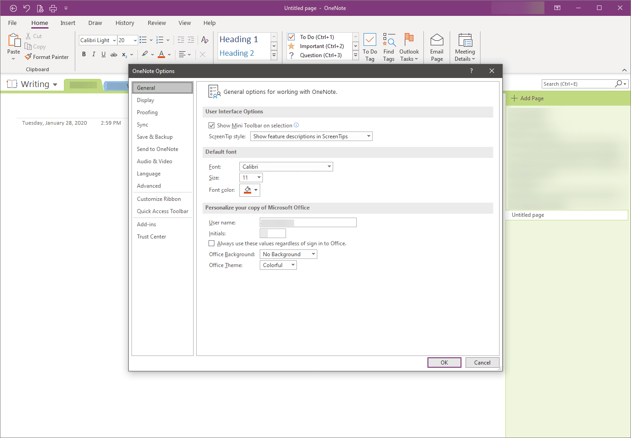This screenshot has height=438, width=631.
Task: Click the search magnifier icon
Action: pyautogui.click(x=619, y=84)
